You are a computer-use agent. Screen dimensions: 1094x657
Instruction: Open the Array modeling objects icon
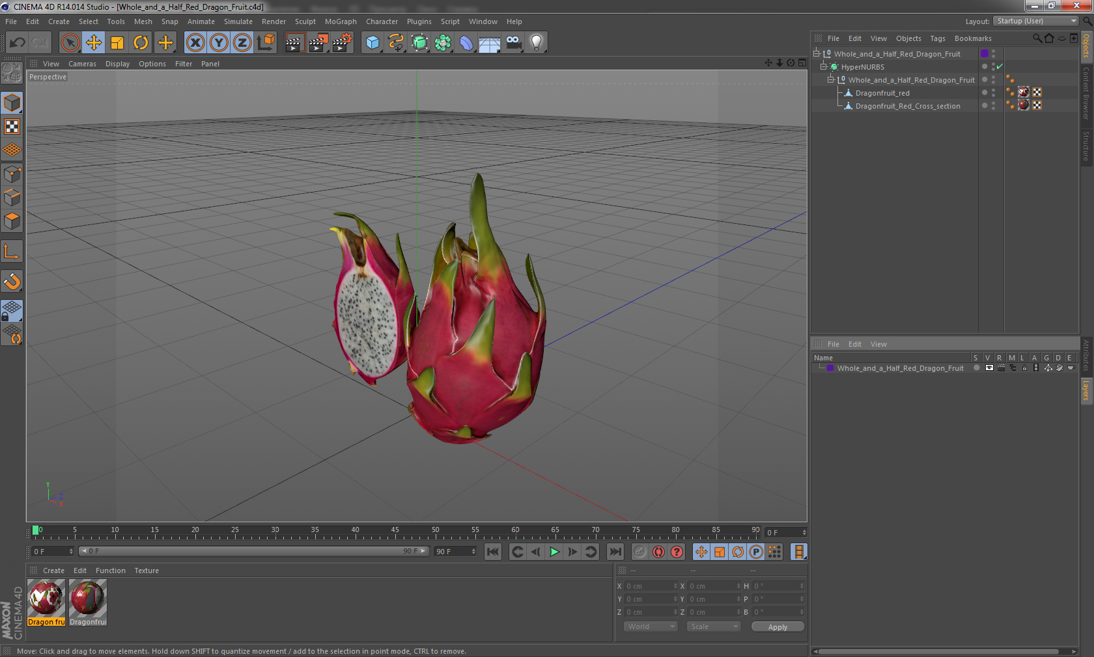[443, 43]
